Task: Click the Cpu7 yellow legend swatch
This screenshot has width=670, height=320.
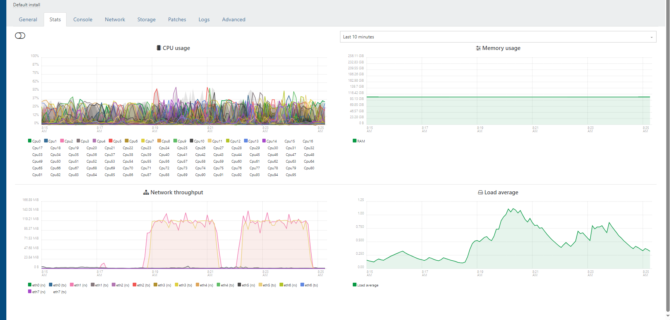Action: click(143, 141)
